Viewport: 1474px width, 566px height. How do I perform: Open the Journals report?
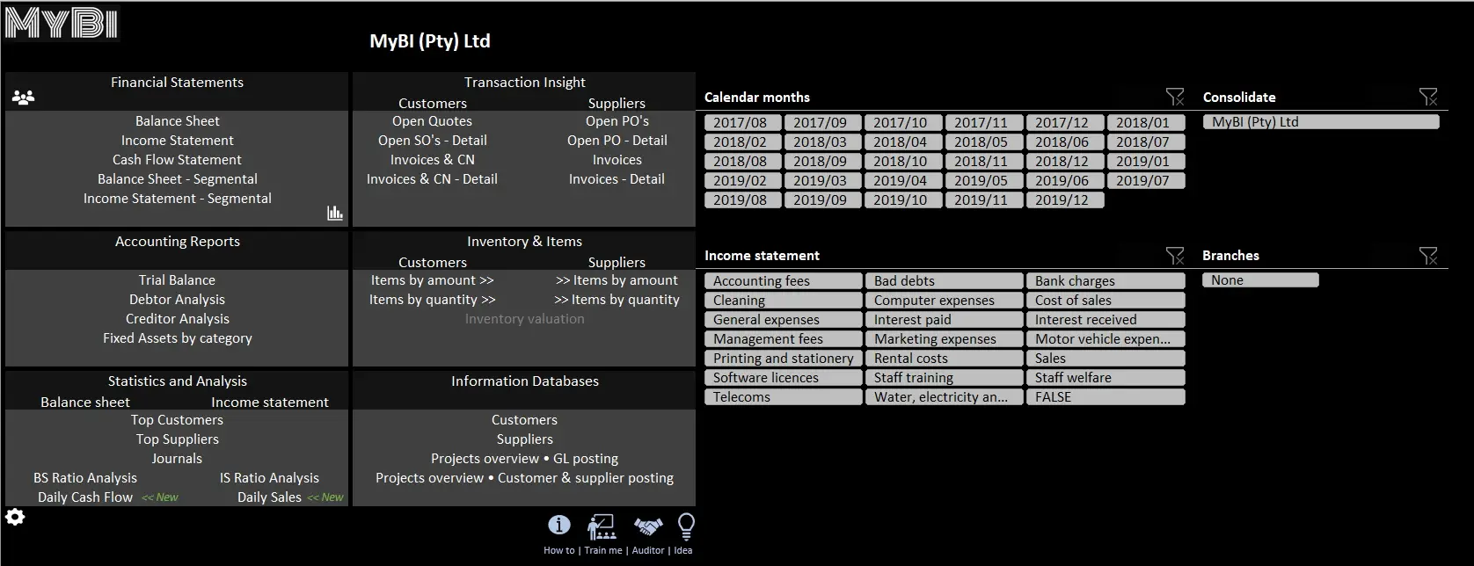click(178, 459)
